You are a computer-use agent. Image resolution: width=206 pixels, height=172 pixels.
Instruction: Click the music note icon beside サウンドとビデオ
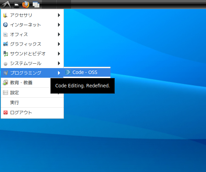pos(5,54)
